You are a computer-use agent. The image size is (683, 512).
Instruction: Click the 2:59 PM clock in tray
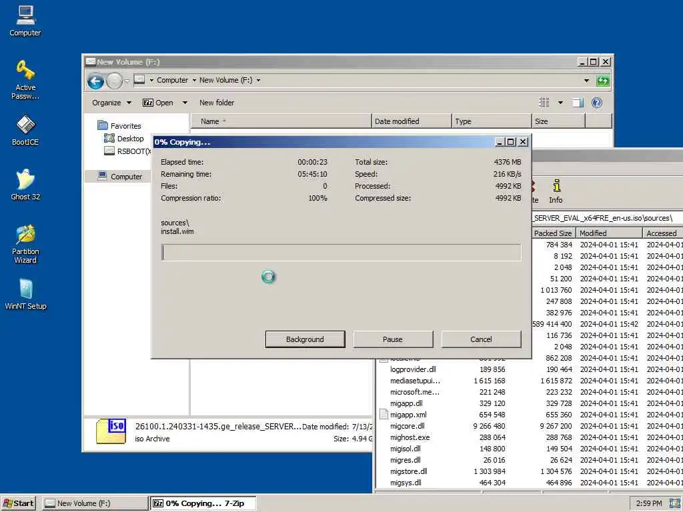point(648,503)
